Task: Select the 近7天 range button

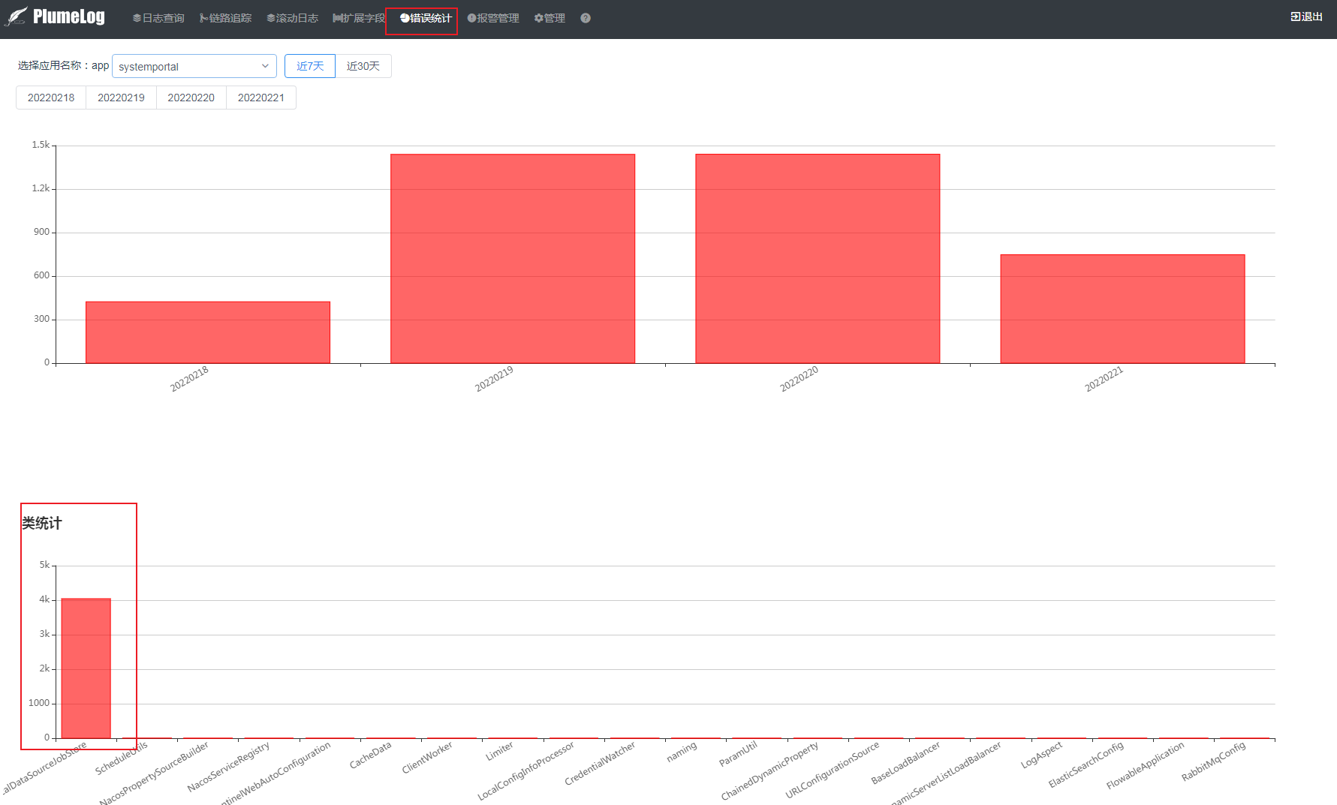Action: [310, 66]
